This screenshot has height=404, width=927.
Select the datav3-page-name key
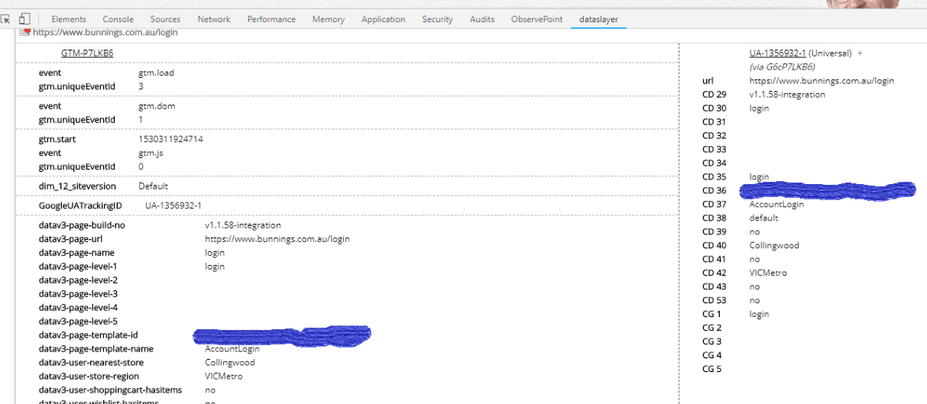[x=76, y=253]
